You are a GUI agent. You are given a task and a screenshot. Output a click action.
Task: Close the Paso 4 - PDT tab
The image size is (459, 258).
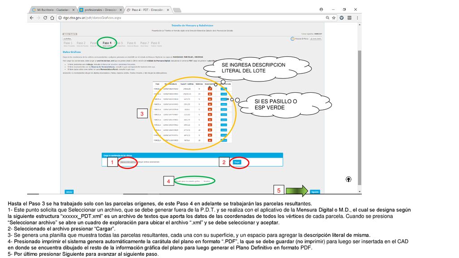coord(168,10)
